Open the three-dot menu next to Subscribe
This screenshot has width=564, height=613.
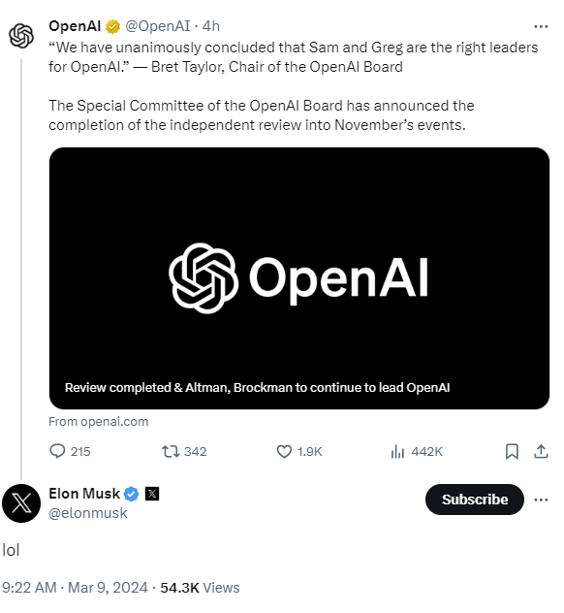click(541, 500)
